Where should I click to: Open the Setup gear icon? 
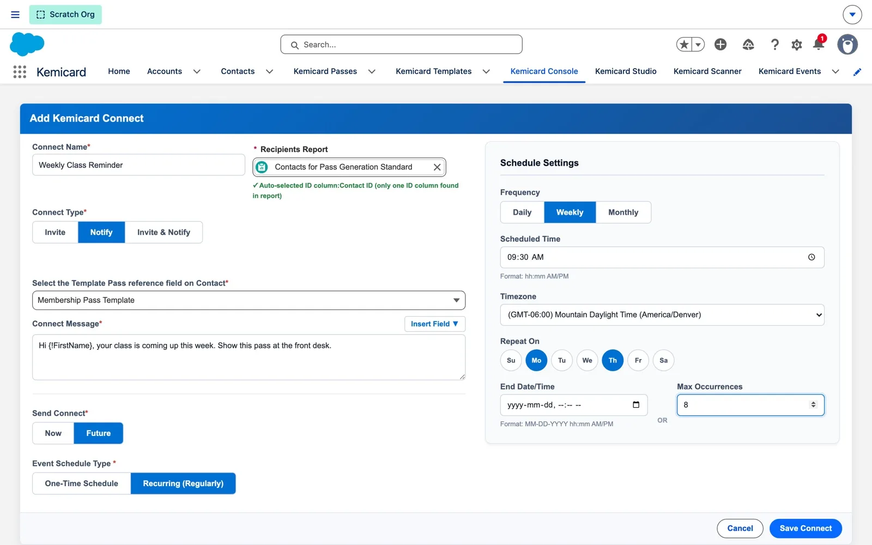tap(797, 45)
